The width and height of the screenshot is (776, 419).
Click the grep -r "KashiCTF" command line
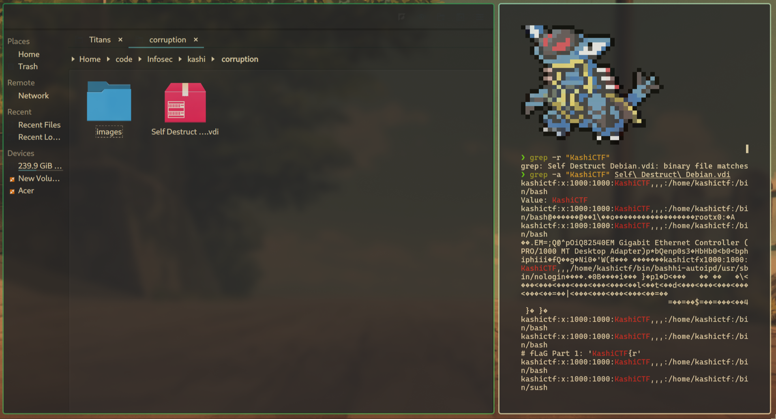(x=565, y=157)
